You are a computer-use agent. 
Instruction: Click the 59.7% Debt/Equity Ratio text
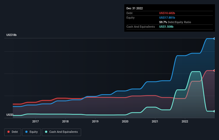(x=175, y=22)
